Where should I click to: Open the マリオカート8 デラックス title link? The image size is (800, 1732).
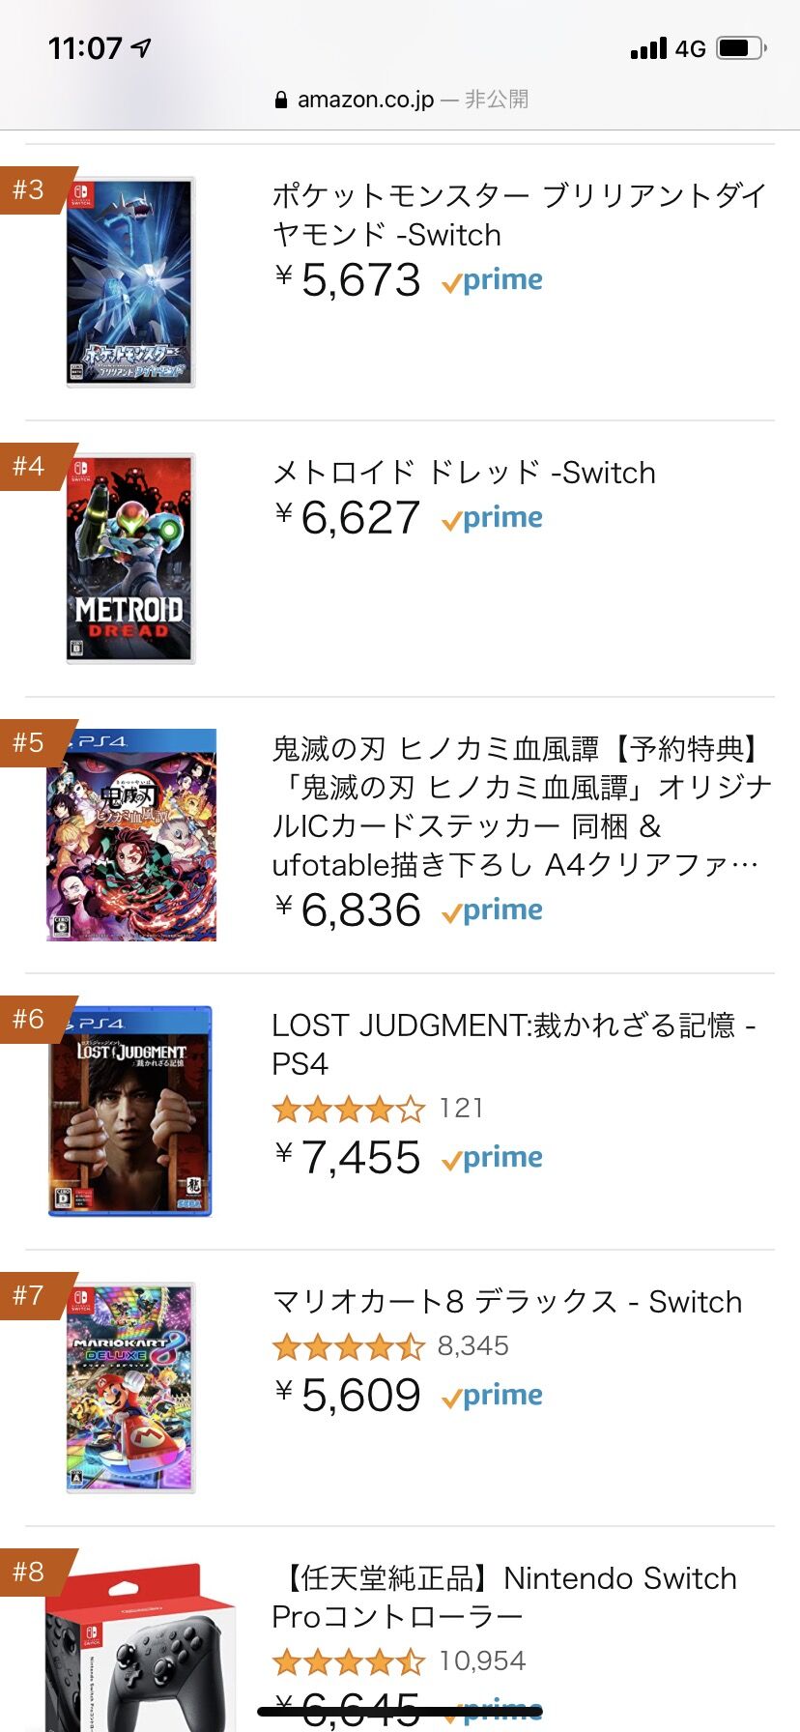pyautogui.click(x=507, y=1302)
